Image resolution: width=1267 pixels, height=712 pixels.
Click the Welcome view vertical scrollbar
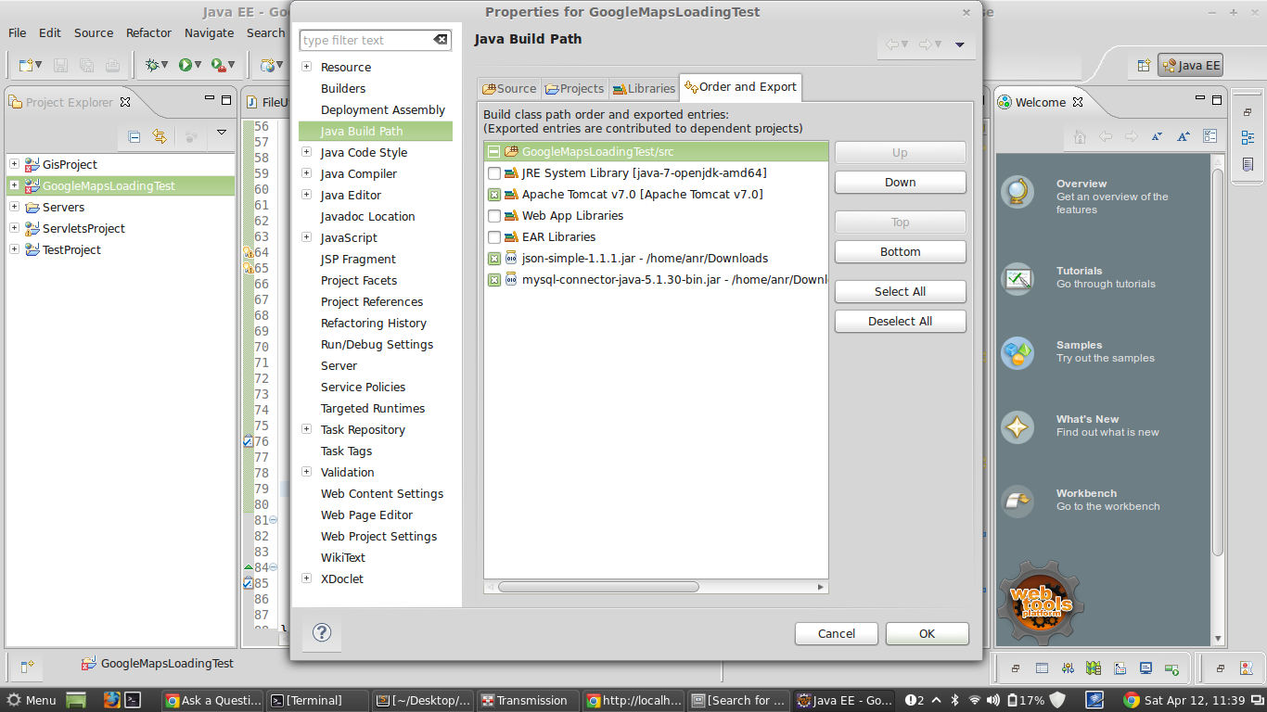1218,362
